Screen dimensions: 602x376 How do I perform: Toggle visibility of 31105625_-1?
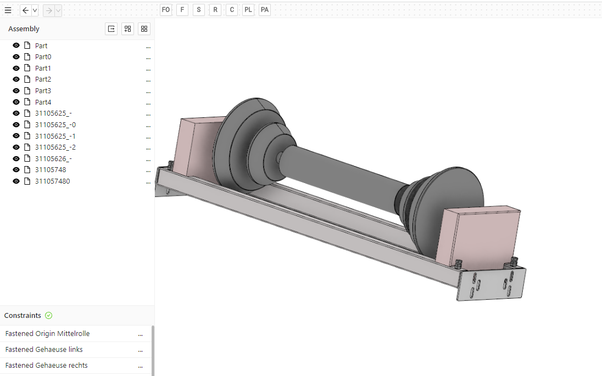pyautogui.click(x=16, y=136)
